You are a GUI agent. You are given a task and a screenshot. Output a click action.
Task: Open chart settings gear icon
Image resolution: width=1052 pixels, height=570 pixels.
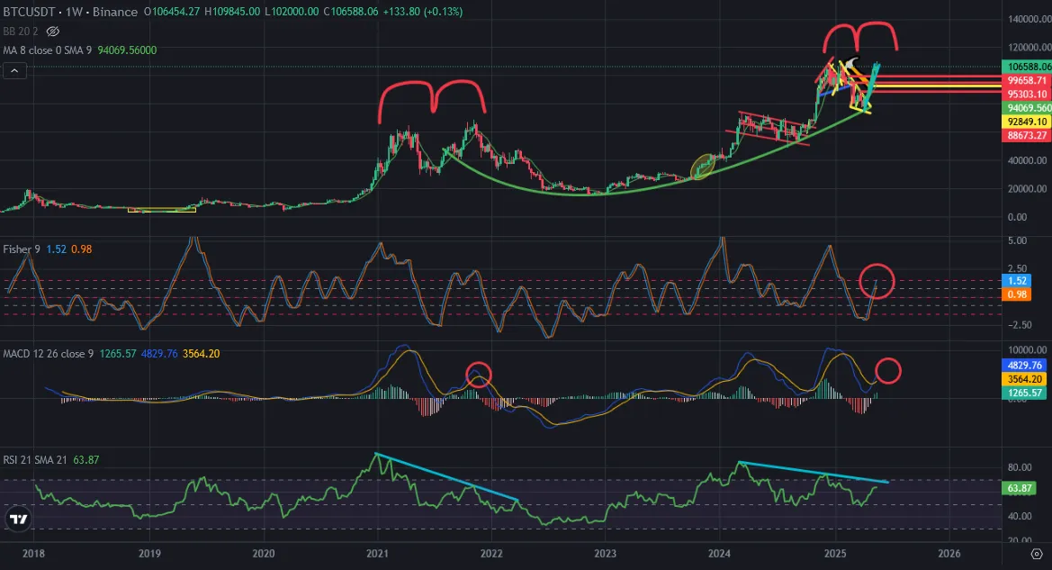(x=1037, y=554)
